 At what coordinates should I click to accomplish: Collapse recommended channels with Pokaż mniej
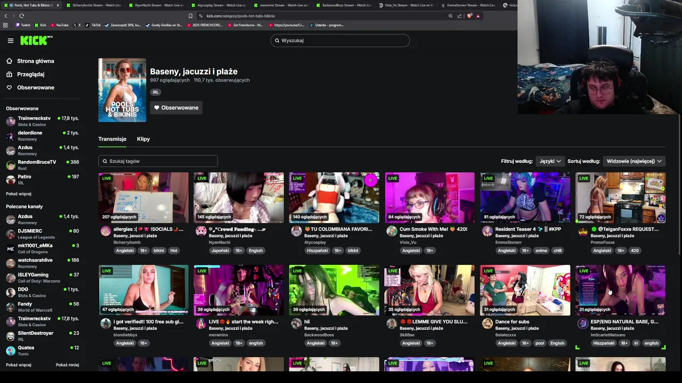click(x=67, y=365)
